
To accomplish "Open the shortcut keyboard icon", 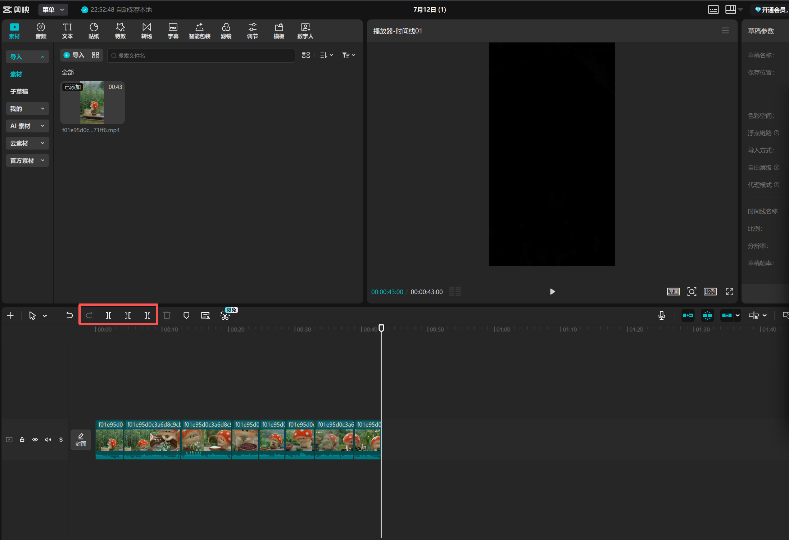I will (713, 10).
